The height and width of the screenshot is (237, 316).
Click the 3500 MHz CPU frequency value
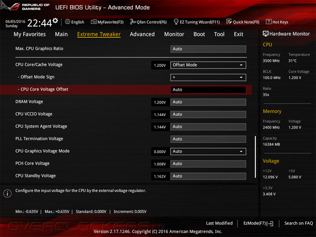click(x=271, y=61)
